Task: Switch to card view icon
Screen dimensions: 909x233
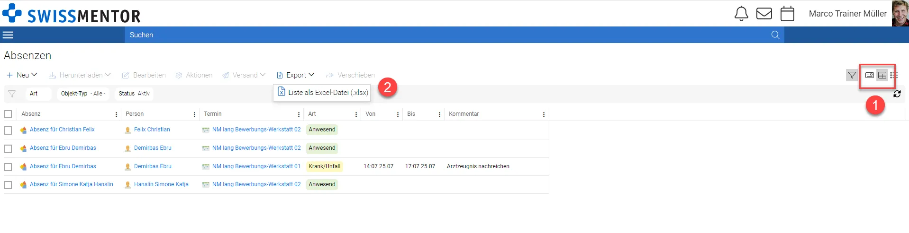Action: (x=870, y=75)
